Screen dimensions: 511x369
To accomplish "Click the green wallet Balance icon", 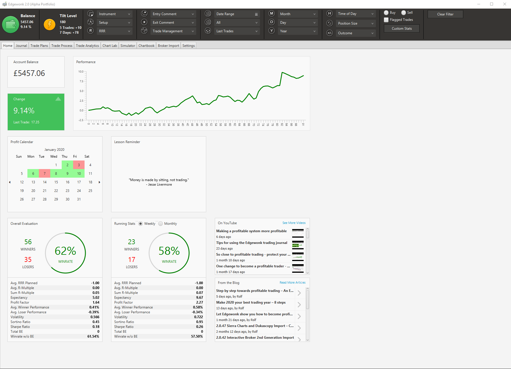I will [x=11, y=25].
